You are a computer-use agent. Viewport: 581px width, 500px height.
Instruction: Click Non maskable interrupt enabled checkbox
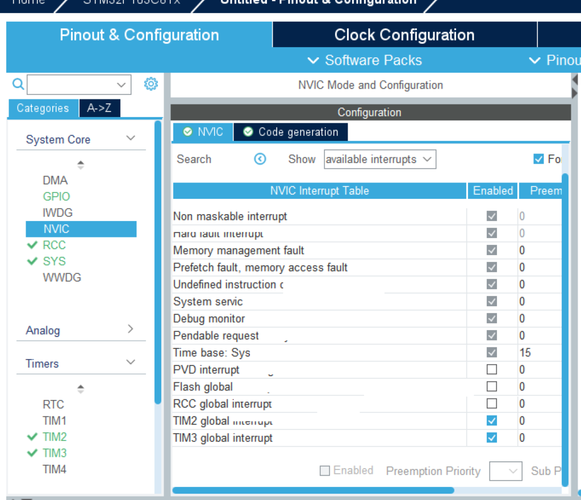pyautogui.click(x=492, y=216)
